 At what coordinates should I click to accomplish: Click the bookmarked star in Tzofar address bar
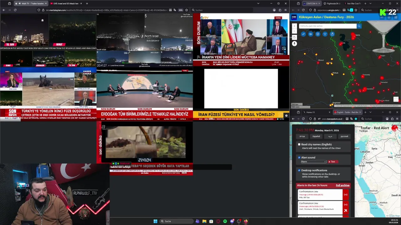[356, 119]
